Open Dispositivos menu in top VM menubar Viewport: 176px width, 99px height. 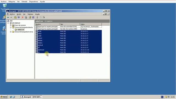(x=34, y=2)
